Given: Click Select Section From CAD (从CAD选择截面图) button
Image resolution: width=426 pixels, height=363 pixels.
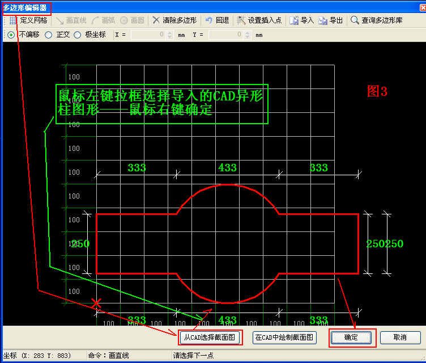Looking at the screenshot, I should [210, 337].
